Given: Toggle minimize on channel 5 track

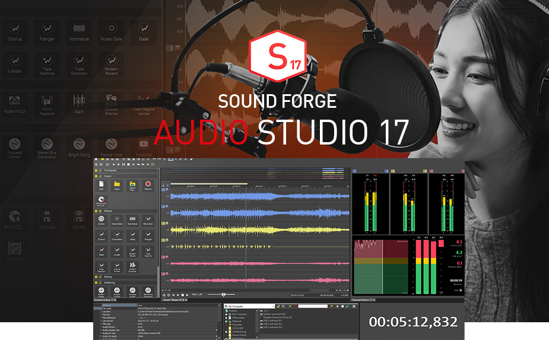Looking at the screenshot, I should (x=167, y=257).
